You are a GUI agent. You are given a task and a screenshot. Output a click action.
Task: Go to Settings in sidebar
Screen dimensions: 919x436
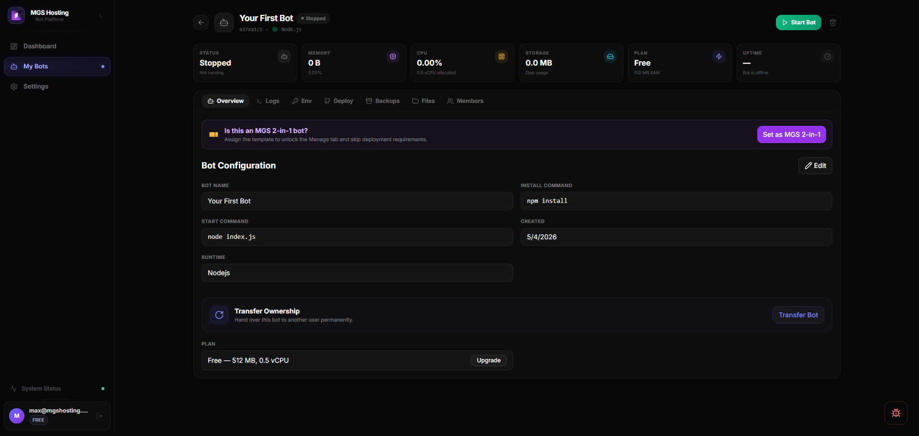click(x=57, y=87)
